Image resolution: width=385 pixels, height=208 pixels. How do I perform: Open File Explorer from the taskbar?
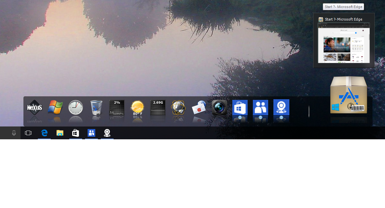click(x=60, y=133)
